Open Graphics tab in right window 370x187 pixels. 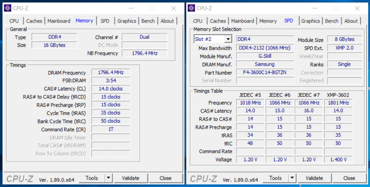(310, 21)
